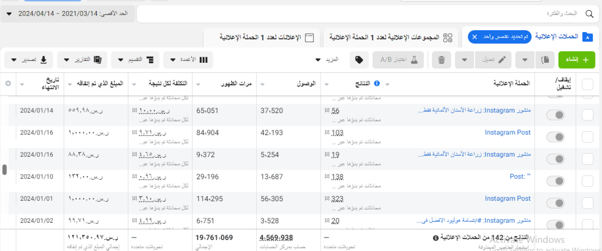602x251 pixels.
Task: Open campaign link ending 2024/01/14 زراعة الأسنان
Action: click(474, 110)
